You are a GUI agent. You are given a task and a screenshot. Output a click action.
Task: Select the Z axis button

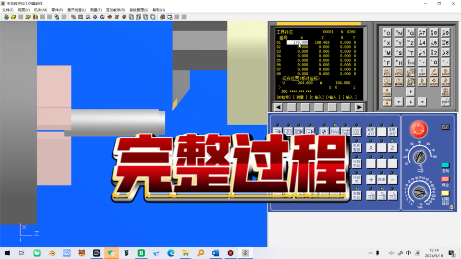tap(392, 148)
